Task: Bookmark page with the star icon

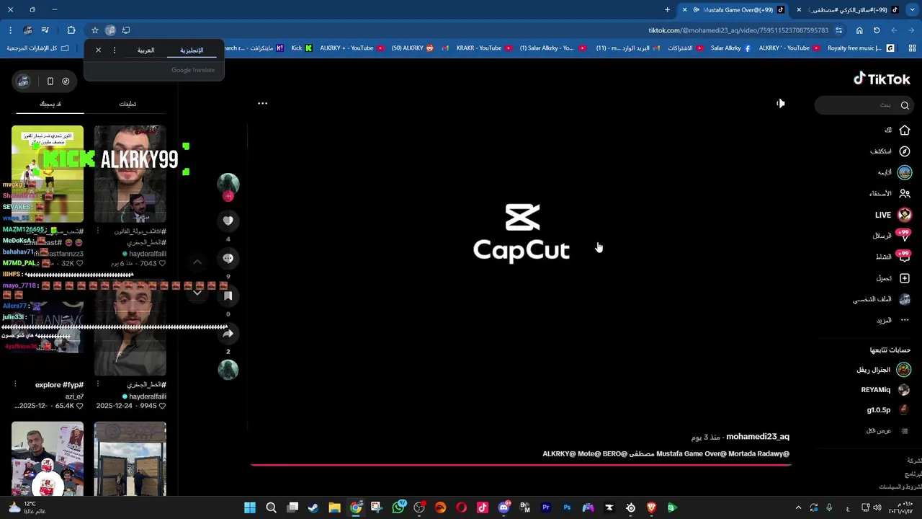Action: pyautogui.click(x=94, y=30)
